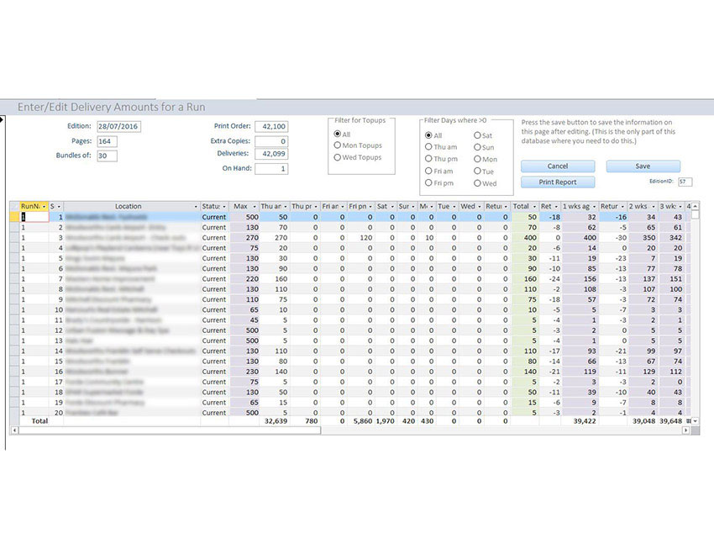The height and width of the screenshot is (549, 714).
Task: Click the Bundles of input field
Action: coord(107,156)
